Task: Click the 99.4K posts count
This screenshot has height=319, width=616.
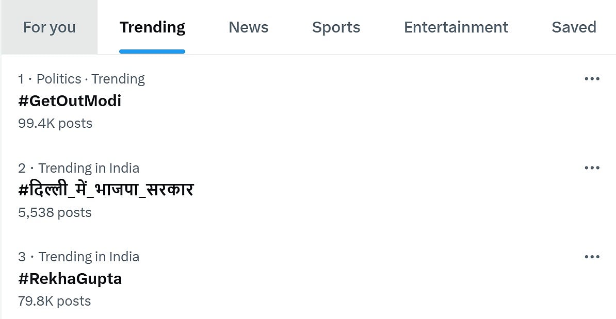Action: [x=55, y=124]
